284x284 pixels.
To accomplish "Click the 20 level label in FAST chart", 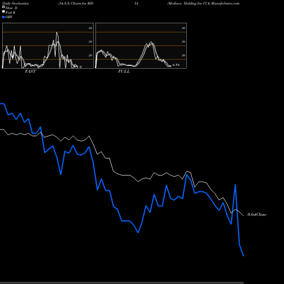I will coord(90,55).
